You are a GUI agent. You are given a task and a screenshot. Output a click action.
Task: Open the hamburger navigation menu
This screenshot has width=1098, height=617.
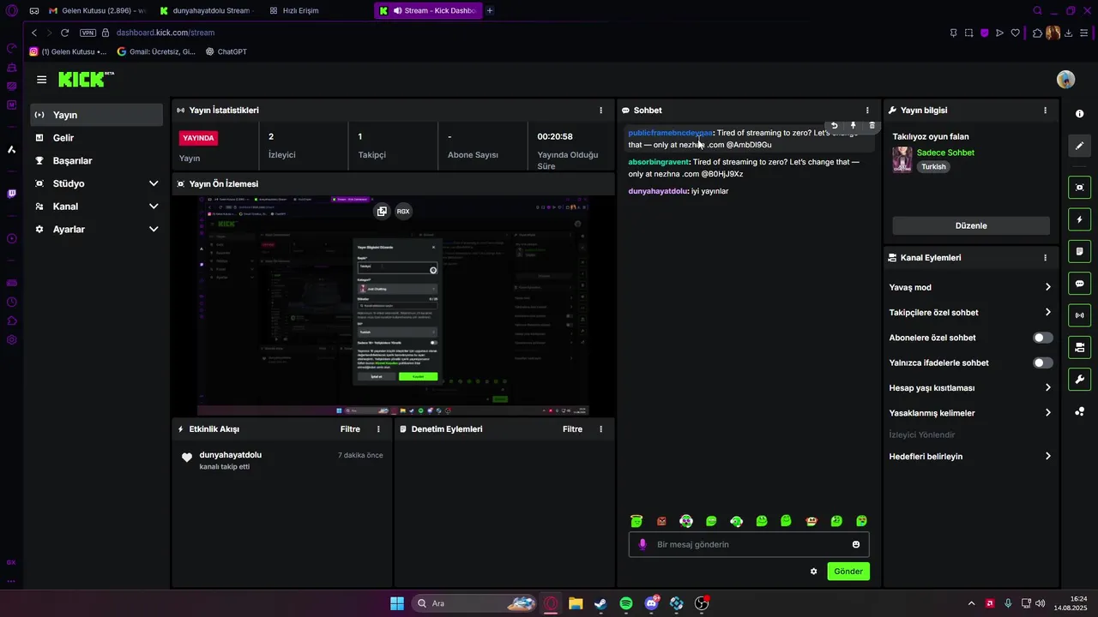click(x=41, y=80)
